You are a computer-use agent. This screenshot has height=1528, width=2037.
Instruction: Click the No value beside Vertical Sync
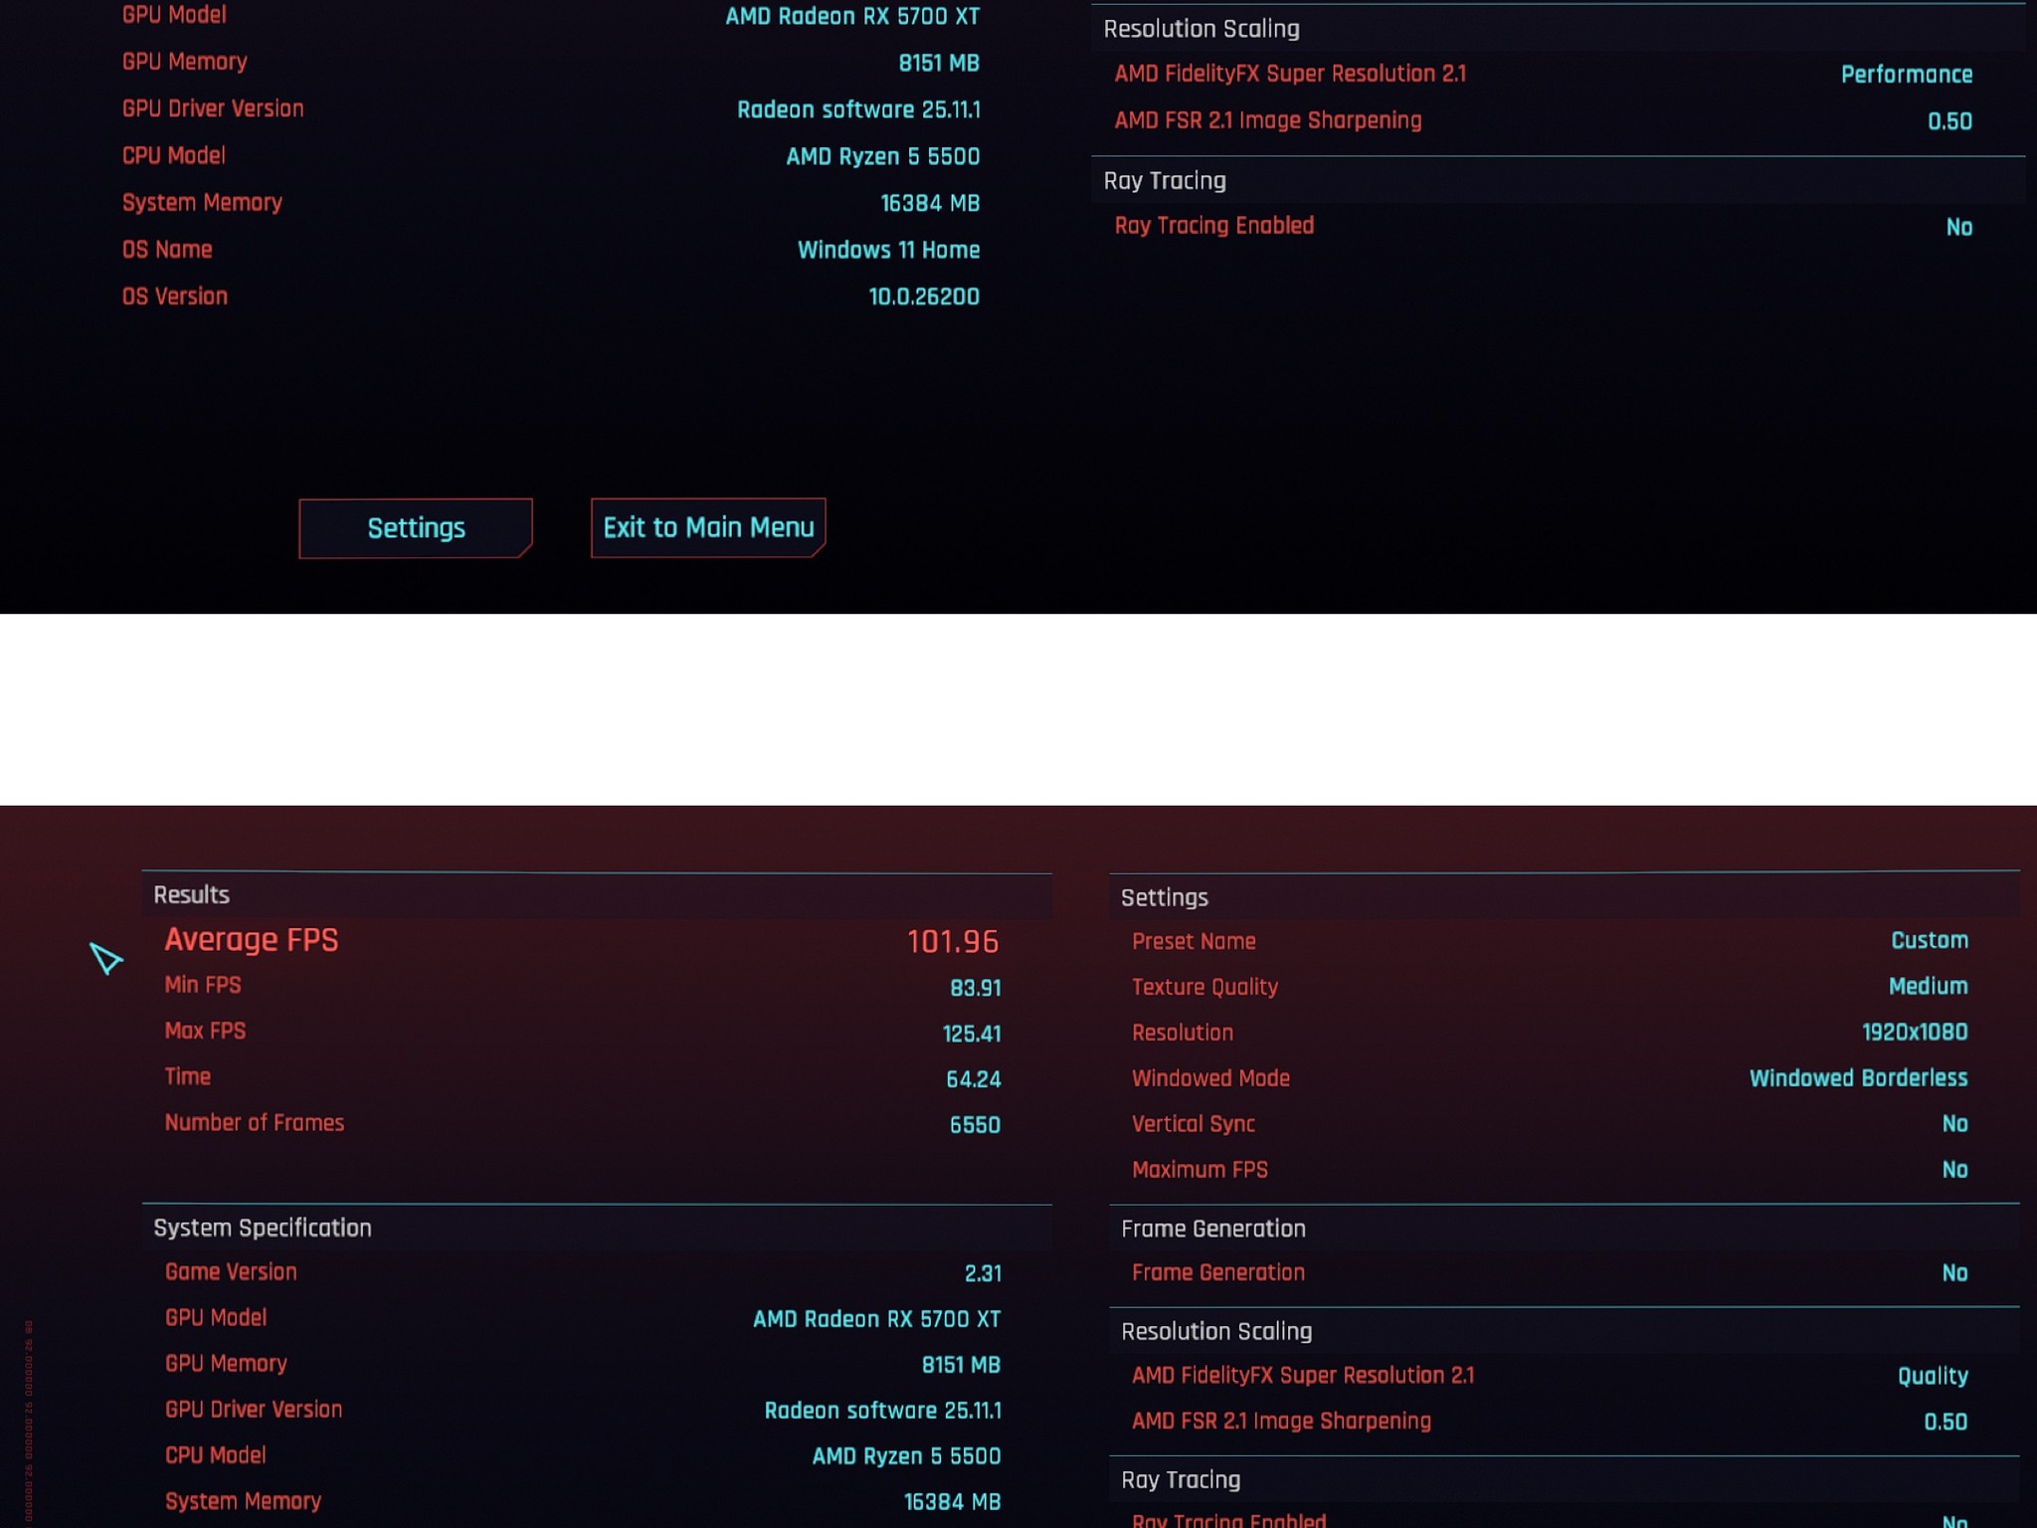coord(1954,1124)
